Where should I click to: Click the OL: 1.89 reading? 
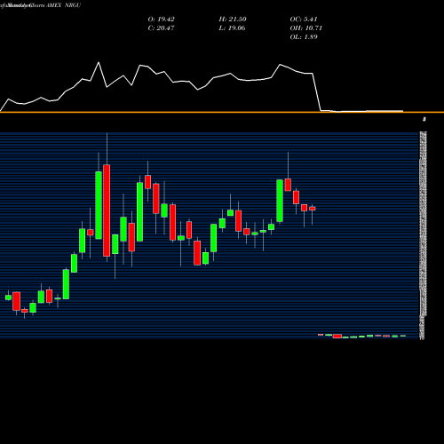click(x=304, y=37)
